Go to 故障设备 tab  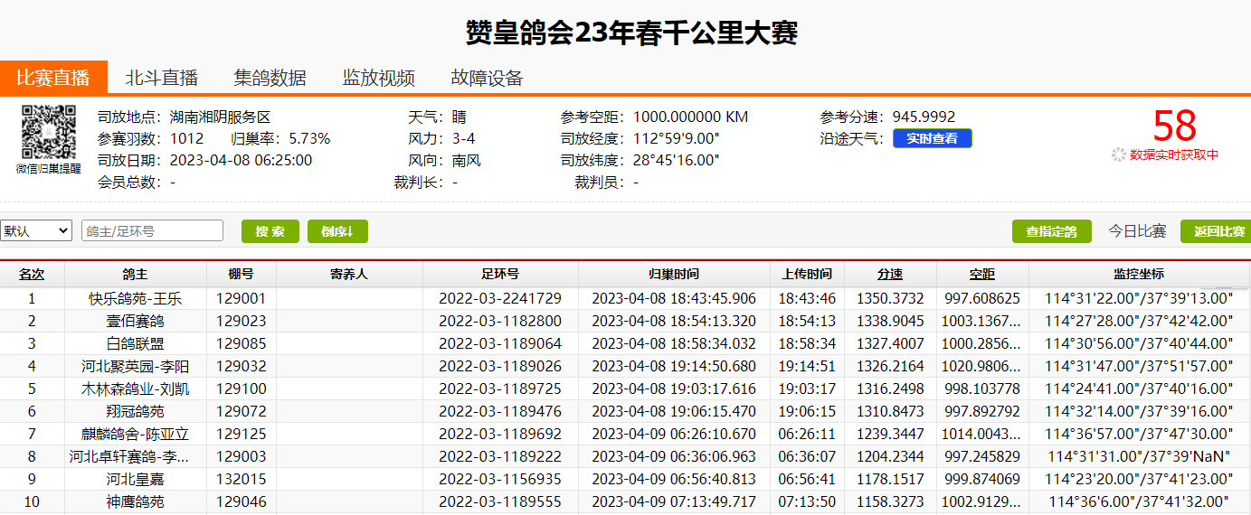tap(487, 78)
